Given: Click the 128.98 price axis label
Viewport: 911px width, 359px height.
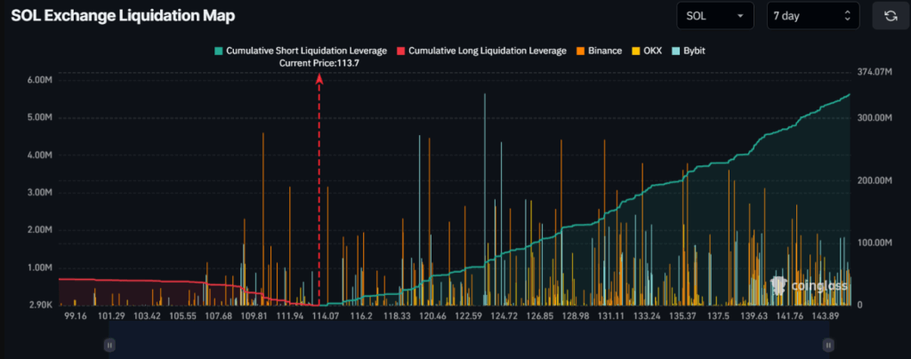Looking at the screenshot, I should coord(576,316).
